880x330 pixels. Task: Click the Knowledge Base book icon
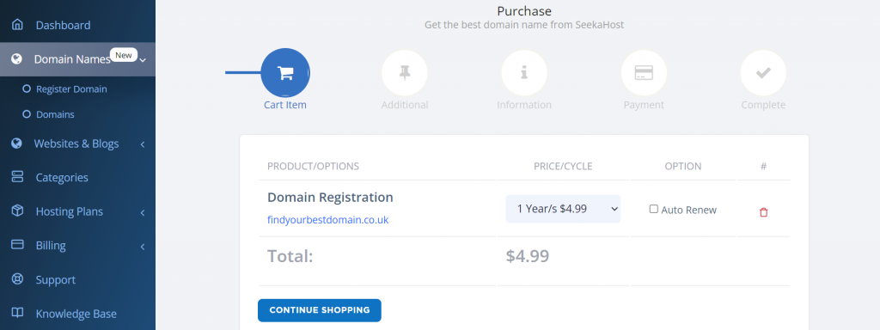17,313
